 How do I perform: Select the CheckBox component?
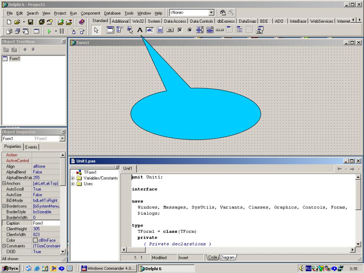coord(180,30)
